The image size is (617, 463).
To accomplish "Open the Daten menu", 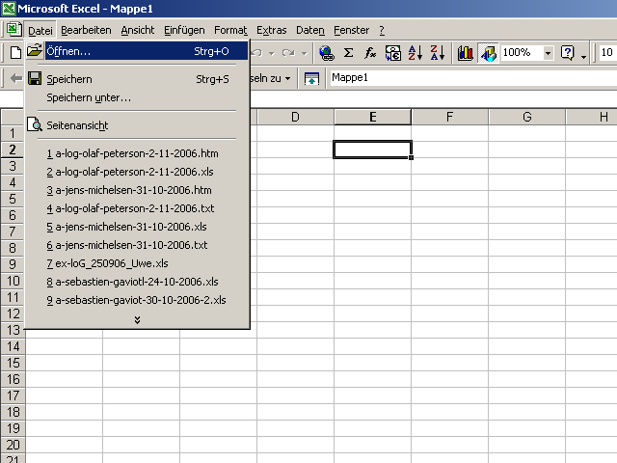I will [310, 30].
